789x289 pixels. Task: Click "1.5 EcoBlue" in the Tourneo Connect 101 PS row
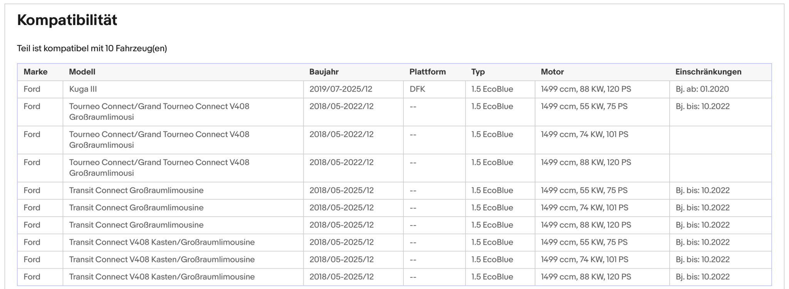(x=492, y=135)
